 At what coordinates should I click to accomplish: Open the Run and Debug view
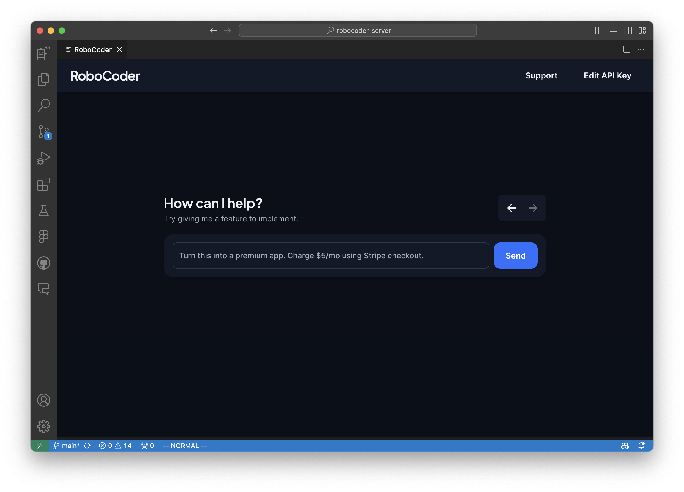coord(43,158)
